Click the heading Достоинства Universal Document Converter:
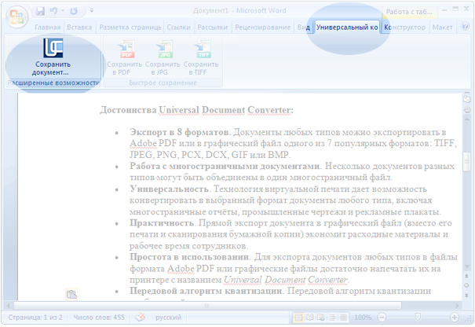Viewport: 475px width, 327px height. 196,110
